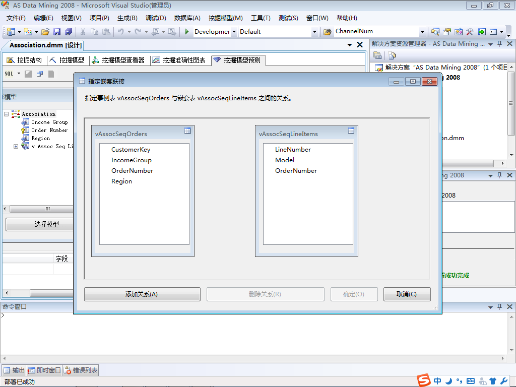The width and height of the screenshot is (516, 387).
Task: Expand the v Assoc Seq Li tree node
Action: click(x=16, y=146)
